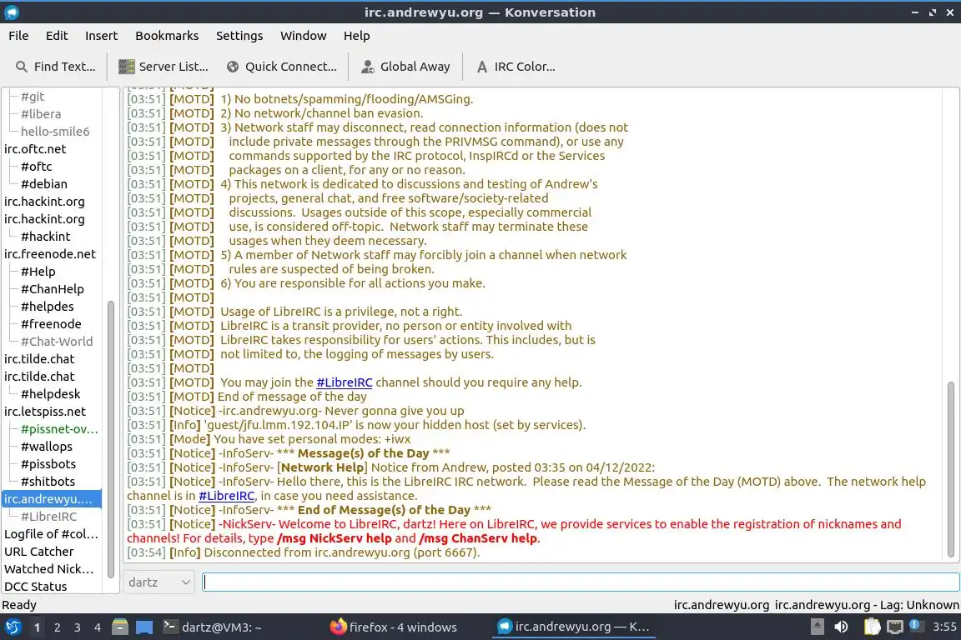This screenshot has width=961, height=640.
Task: Open the hello-smile6 query tab
Action: [54, 131]
